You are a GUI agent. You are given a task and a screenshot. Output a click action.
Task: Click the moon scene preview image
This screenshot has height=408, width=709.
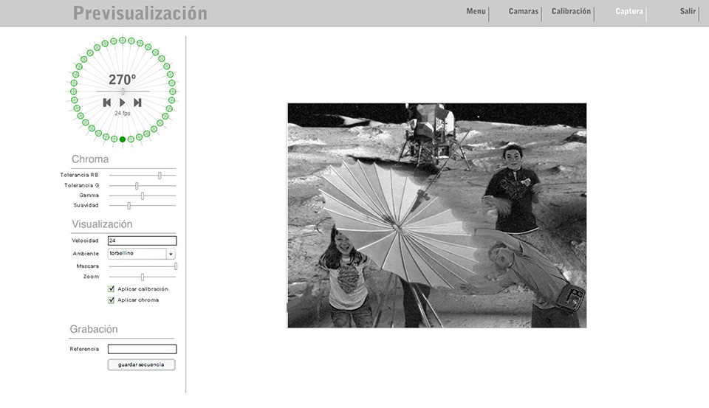(x=436, y=215)
